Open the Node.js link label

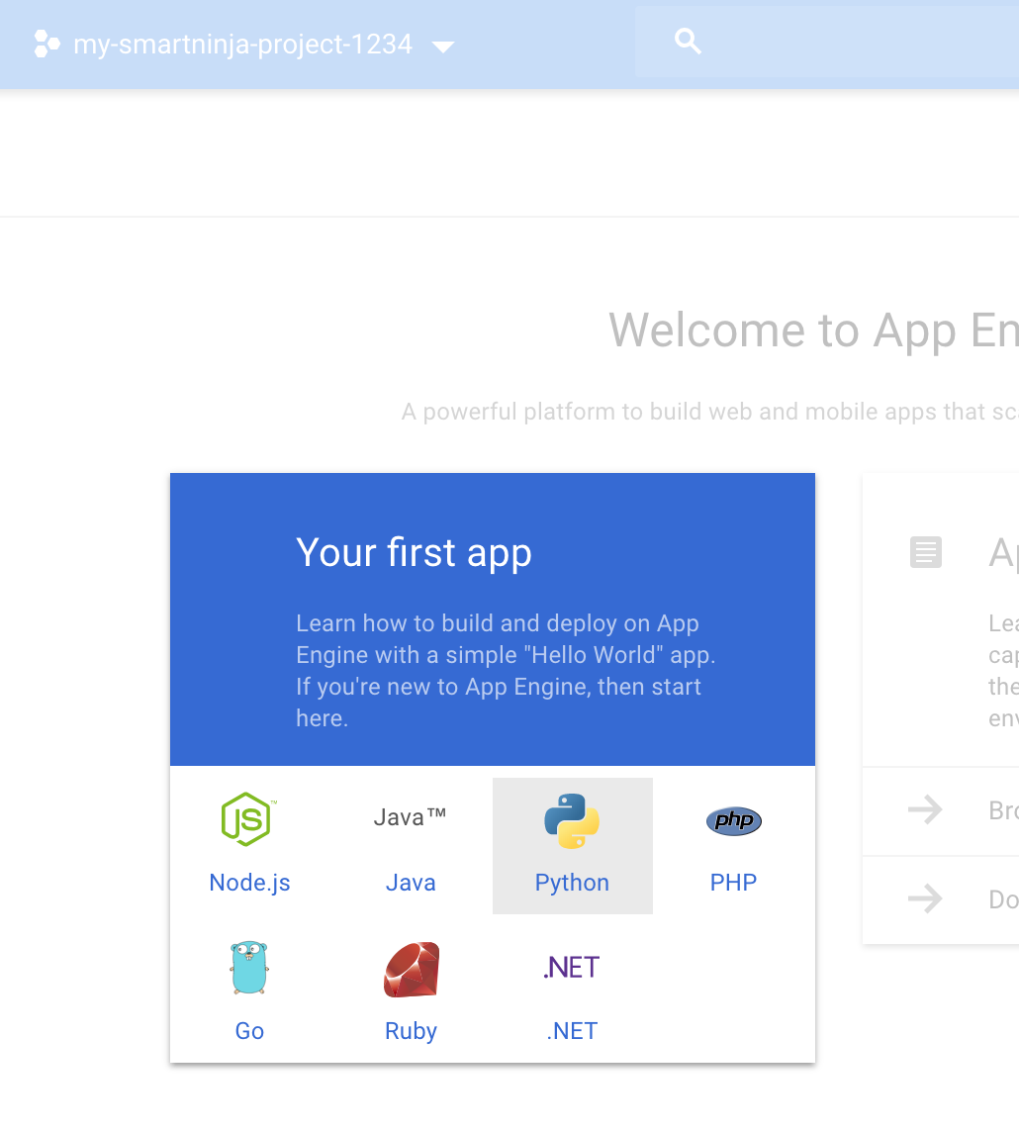[x=249, y=883]
